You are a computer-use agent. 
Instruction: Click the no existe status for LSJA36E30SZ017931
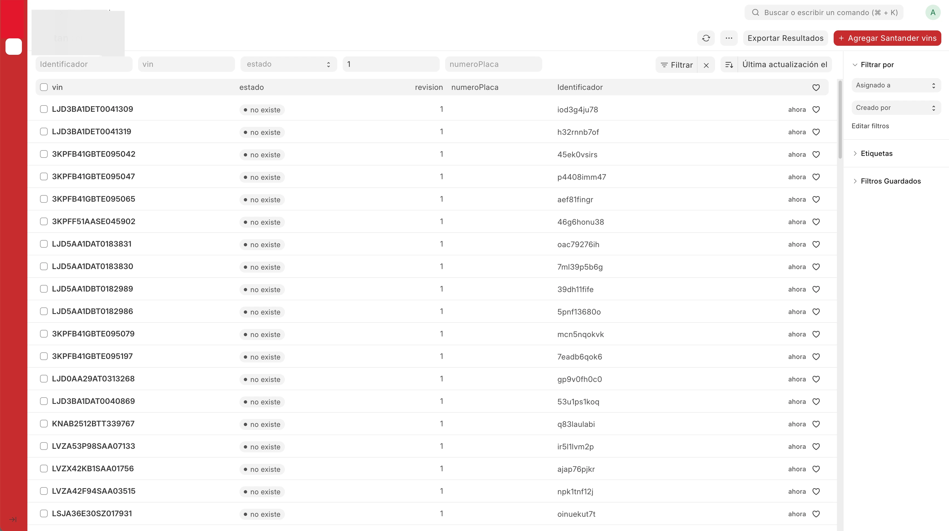point(262,514)
